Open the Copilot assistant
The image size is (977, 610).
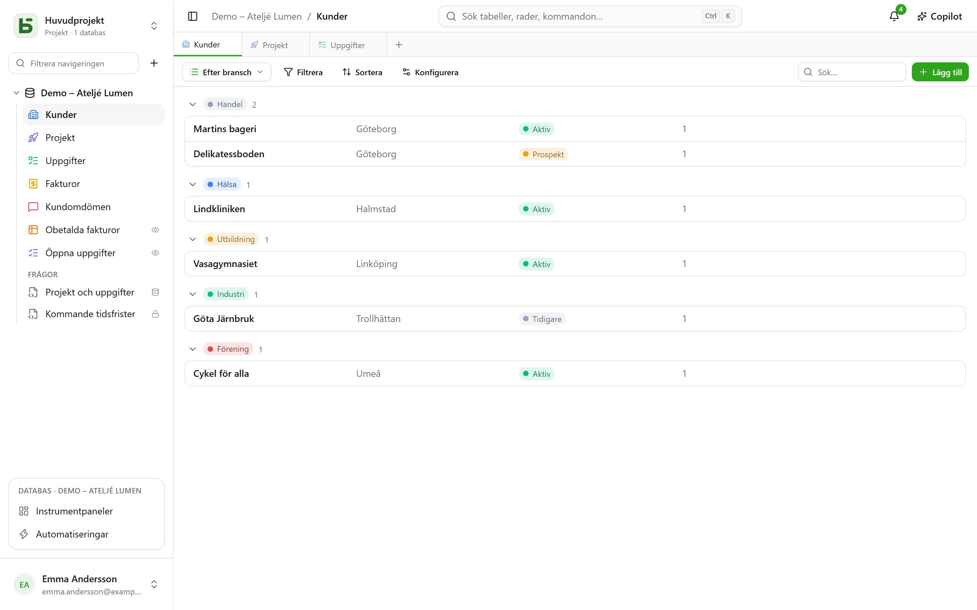939,16
